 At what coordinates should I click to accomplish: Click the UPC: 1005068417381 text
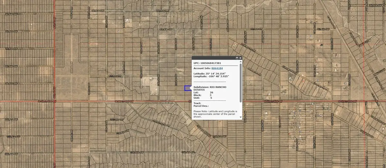(207, 63)
